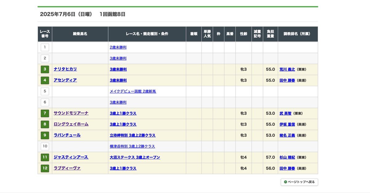The width and height of the screenshot is (370, 193).
Task: Open 立待岬特別 3歳上2勝クラス link
Action: [133, 135]
